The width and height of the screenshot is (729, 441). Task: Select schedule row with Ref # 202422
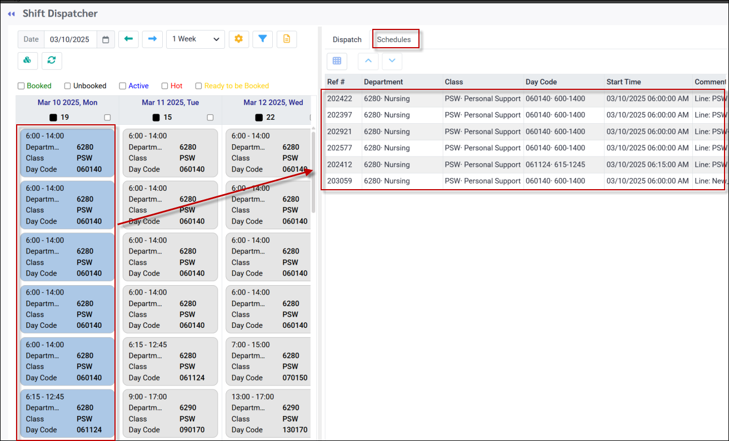tap(526, 99)
